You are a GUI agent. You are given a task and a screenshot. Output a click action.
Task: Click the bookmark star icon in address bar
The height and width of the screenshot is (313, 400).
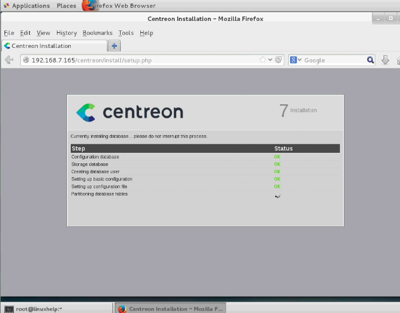tap(262, 60)
